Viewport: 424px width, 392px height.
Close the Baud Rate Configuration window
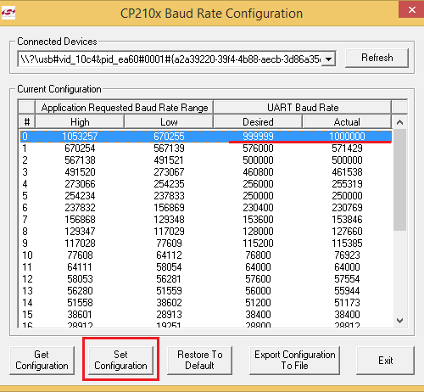coord(411,9)
